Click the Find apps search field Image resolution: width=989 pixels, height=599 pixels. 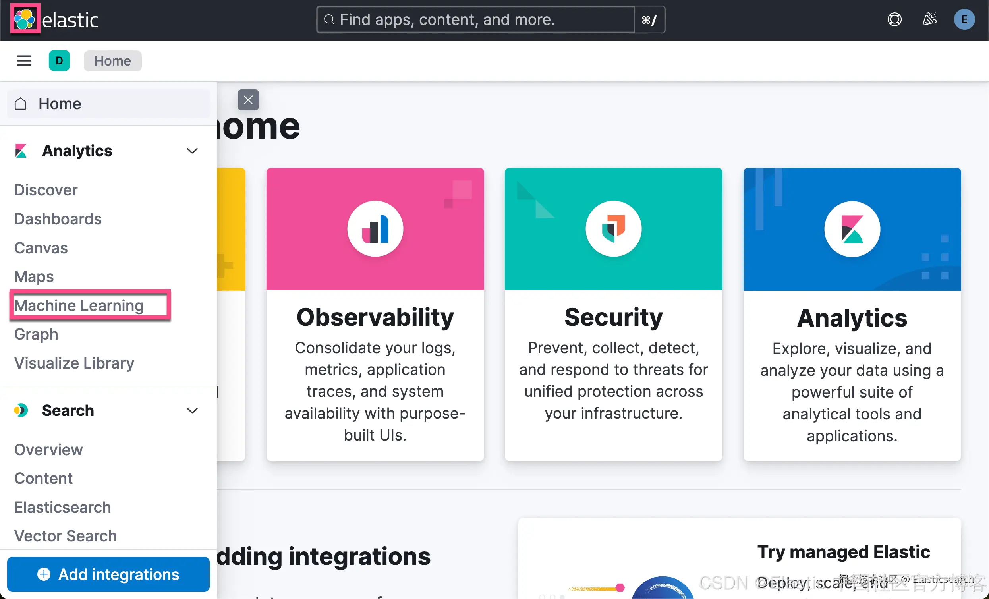[475, 19]
